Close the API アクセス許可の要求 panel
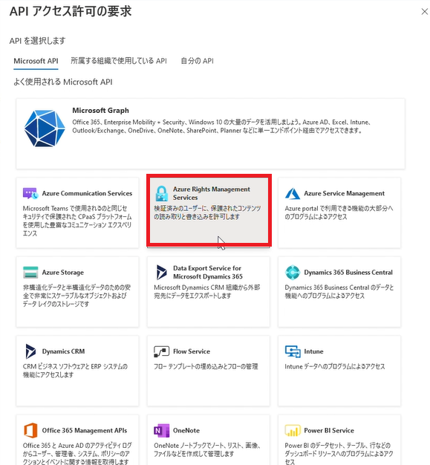 point(425,12)
